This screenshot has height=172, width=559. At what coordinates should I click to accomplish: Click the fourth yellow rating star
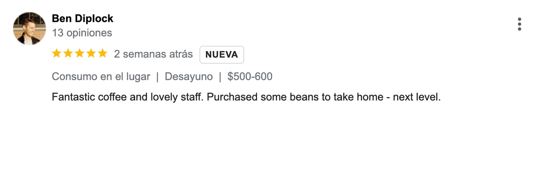[91, 53]
